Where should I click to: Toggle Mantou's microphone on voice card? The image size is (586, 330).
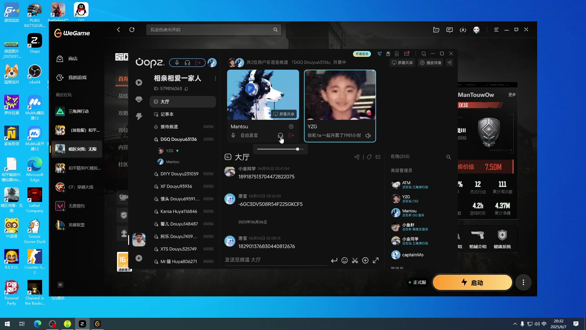tap(233, 135)
